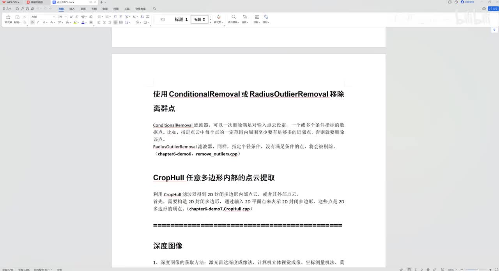Open the 排版 layout dropdown
This screenshot has height=271, width=499.
pos(257,22)
